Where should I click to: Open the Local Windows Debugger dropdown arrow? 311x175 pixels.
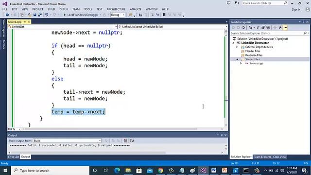coord(100,15)
